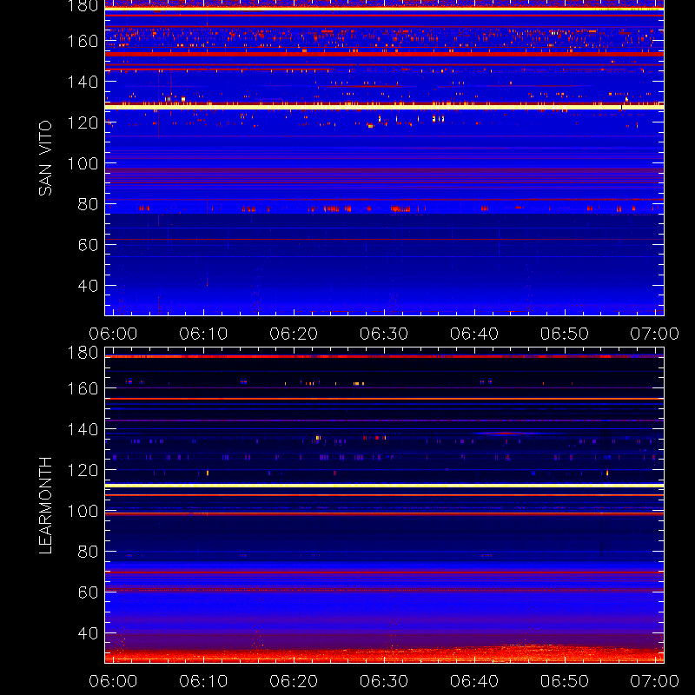Pick the 100 tick label on Learmonth plot
Screen dimensions: 695x695
[83, 511]
